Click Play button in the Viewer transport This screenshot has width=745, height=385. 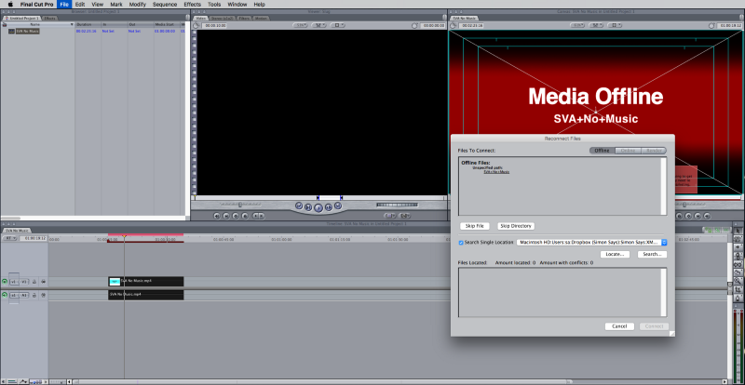(x=318, y=207)
